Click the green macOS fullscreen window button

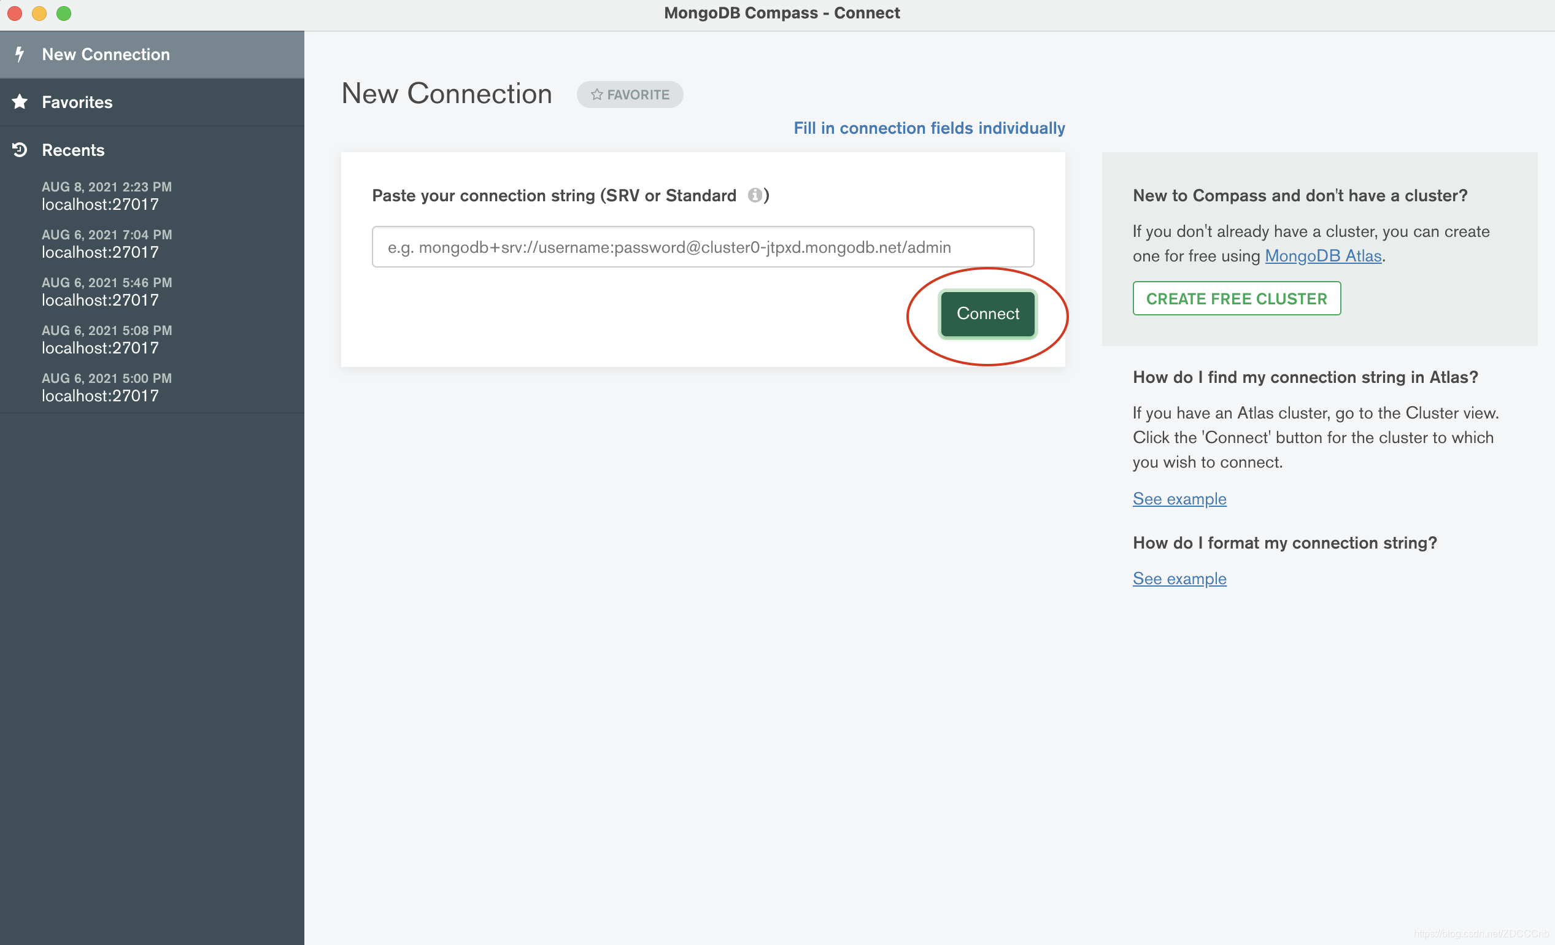point(64,13)
